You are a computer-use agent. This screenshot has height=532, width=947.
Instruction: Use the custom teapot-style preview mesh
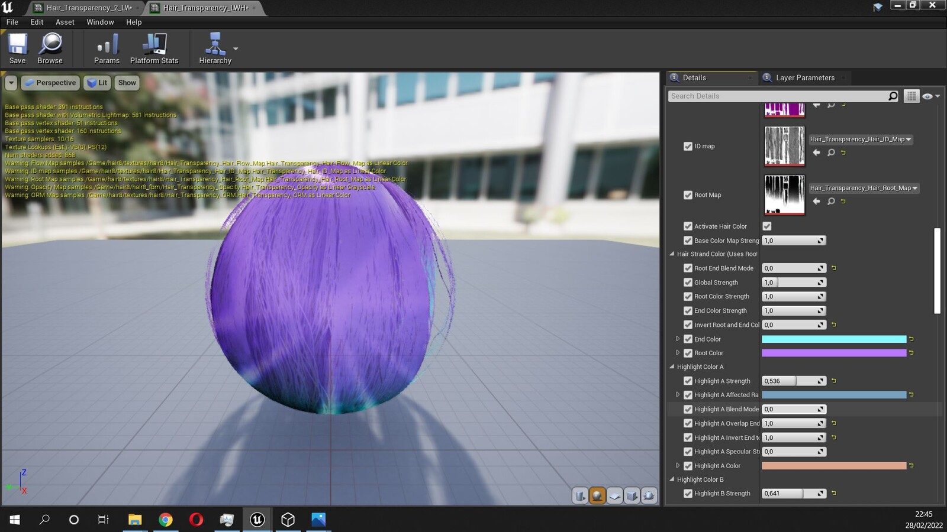coord(649,496)
